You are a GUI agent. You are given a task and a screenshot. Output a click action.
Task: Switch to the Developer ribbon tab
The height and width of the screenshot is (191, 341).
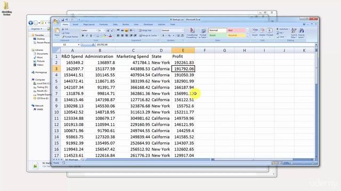[x=148, y=24]
